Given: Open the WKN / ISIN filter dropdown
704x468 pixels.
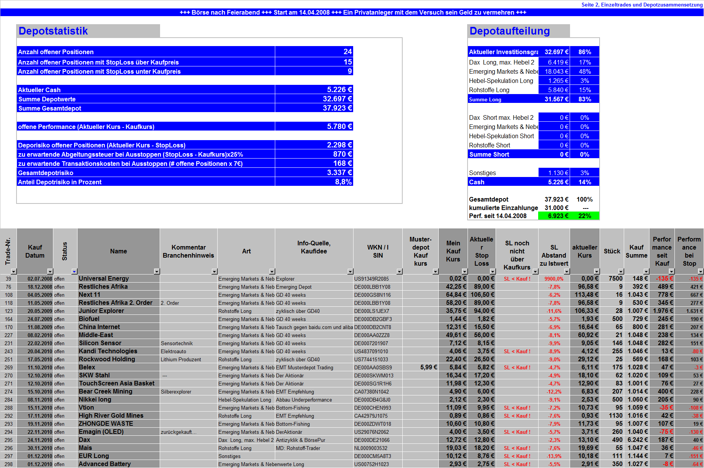Looking at the screenshot, I should click(x=399, y=271).
